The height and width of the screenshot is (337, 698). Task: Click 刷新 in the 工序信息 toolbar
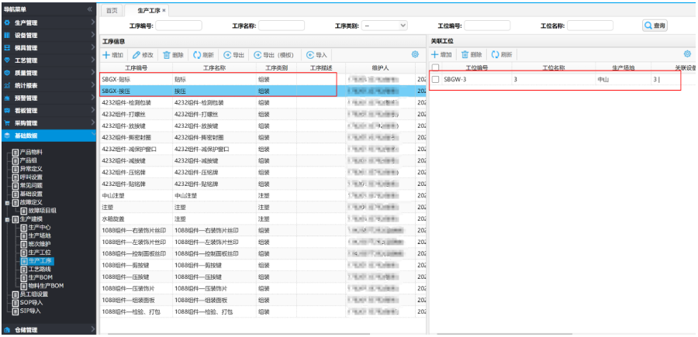[x=203, y=55]
